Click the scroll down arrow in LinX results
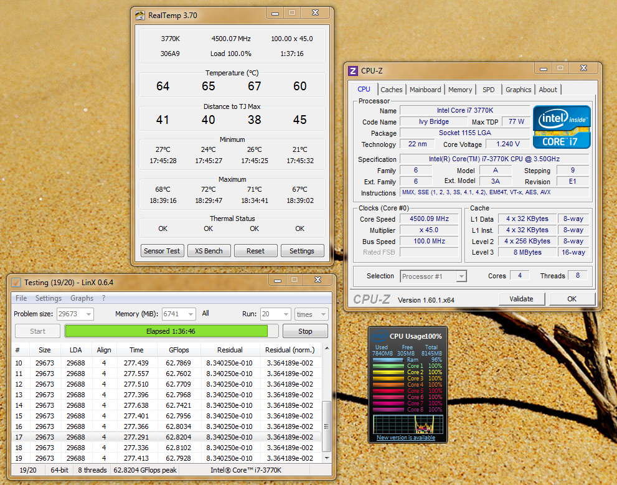The image size is (617, 485). coord(327,458)
